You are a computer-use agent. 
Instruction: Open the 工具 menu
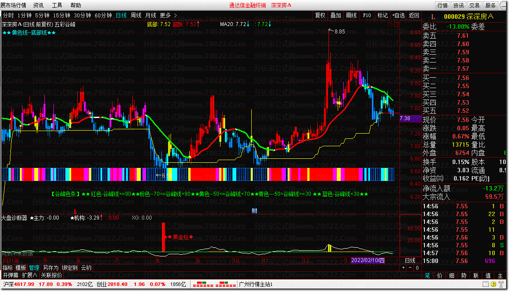click(x=57, y=5)
